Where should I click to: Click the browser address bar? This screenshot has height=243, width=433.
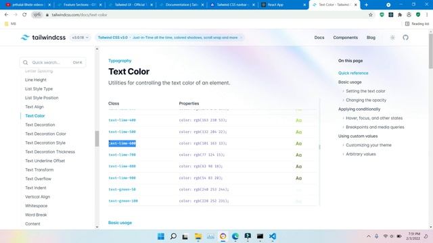pos(204,15)
